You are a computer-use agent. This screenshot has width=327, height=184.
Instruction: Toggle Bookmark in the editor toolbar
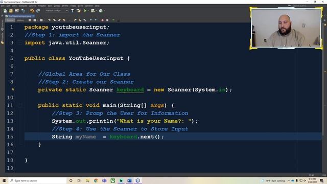[85, 20]
